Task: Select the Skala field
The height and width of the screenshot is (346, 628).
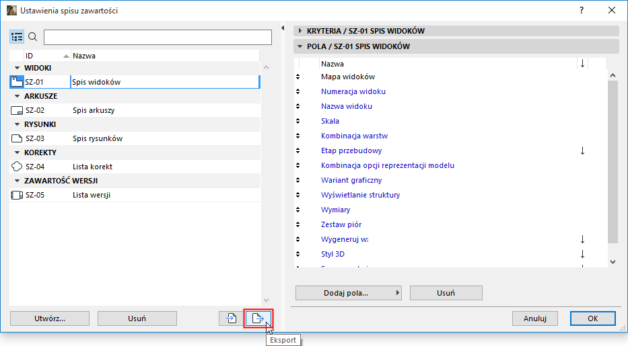Action: point(330,121)
